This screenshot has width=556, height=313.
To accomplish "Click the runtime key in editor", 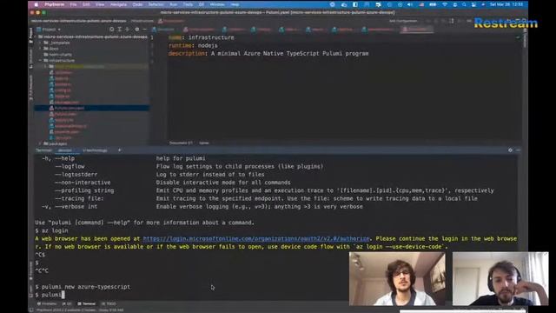I will pyautogui.click(x=180, y=46).
